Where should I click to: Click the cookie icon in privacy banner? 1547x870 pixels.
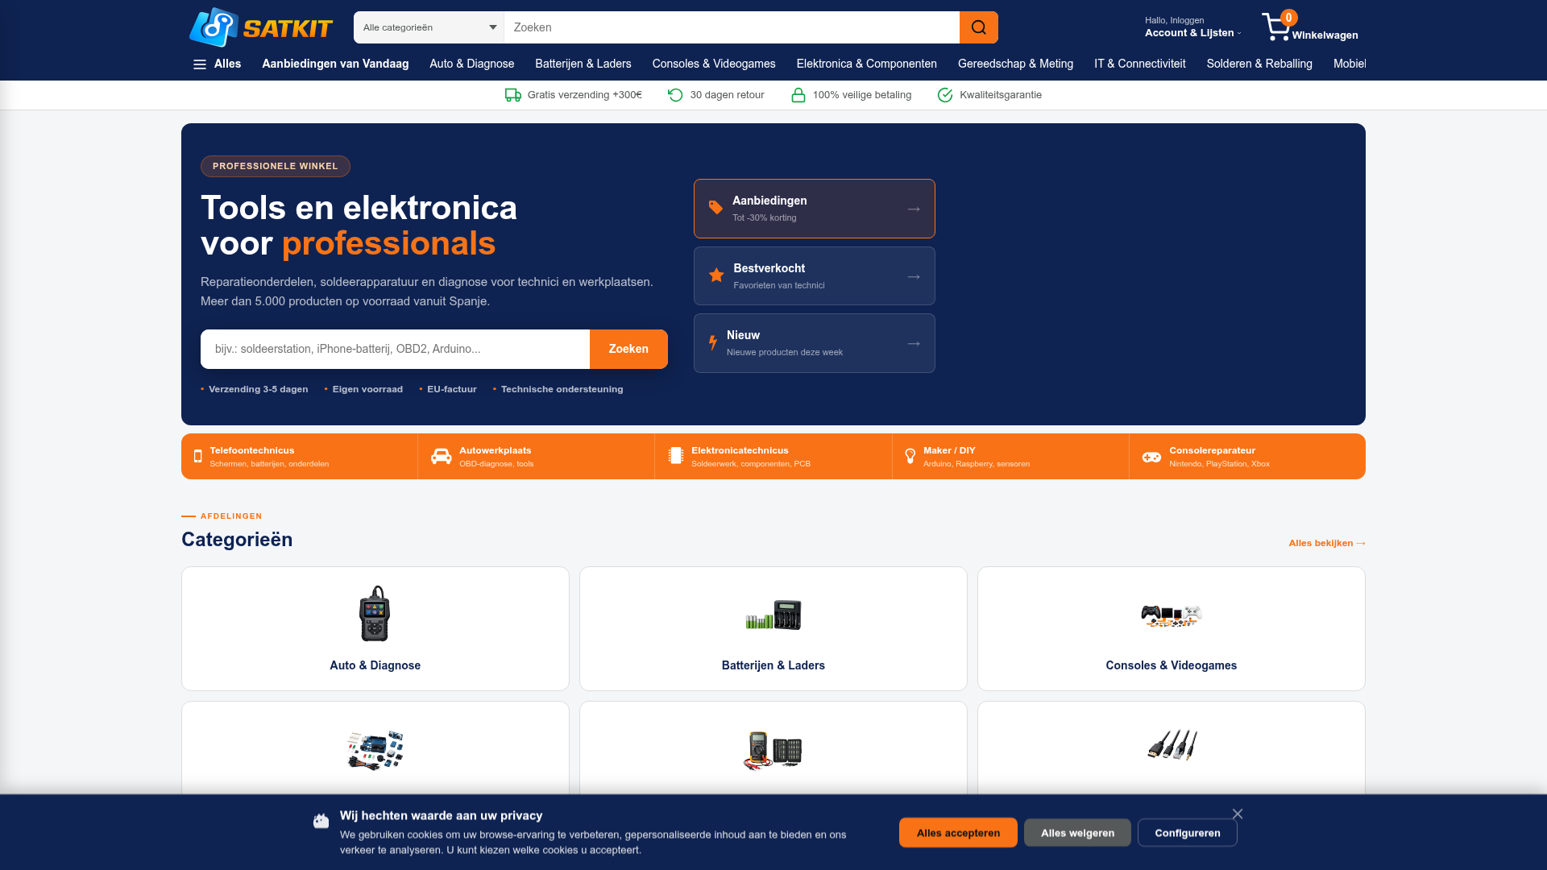coord(321,821)
